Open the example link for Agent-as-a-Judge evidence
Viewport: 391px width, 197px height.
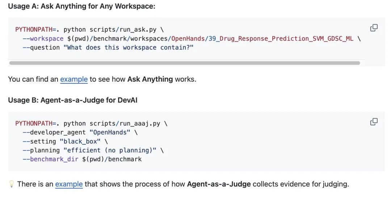(69, 184)
